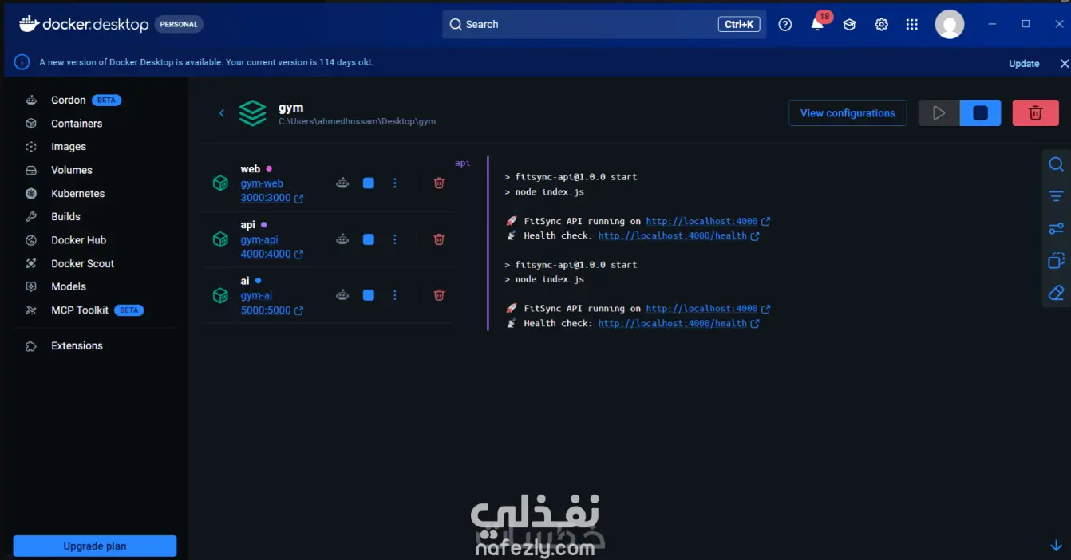Click Docker debug icon for api container
The width and height of the screenshot is (1071, 560).
342,239
